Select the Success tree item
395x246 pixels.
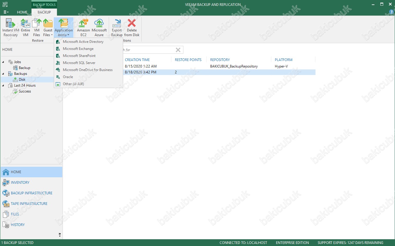click(x=25, y=91)
